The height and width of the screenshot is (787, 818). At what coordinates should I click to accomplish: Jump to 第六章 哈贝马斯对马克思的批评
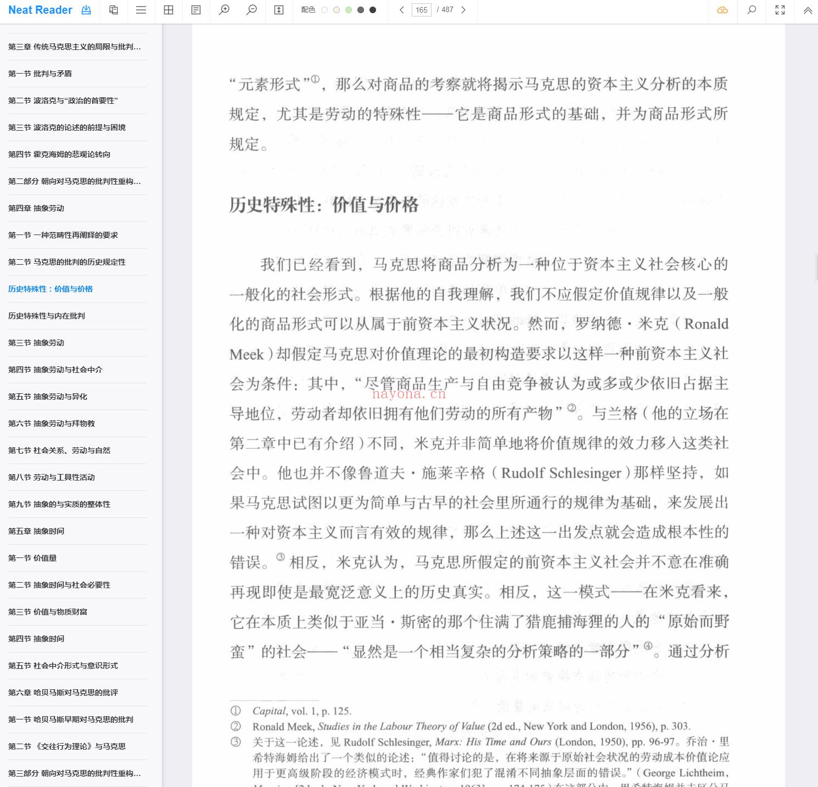[63, 693]
